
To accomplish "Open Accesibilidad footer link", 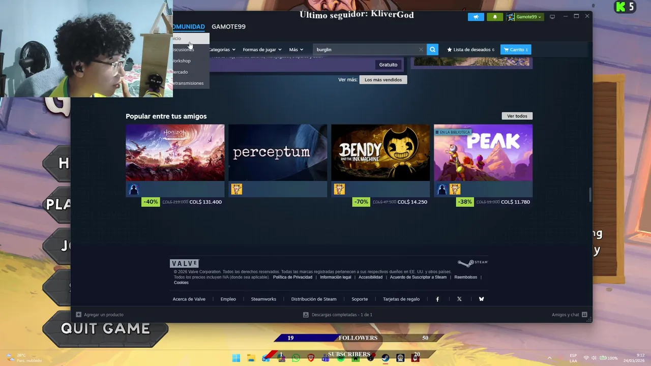I will tap(370, 277).
